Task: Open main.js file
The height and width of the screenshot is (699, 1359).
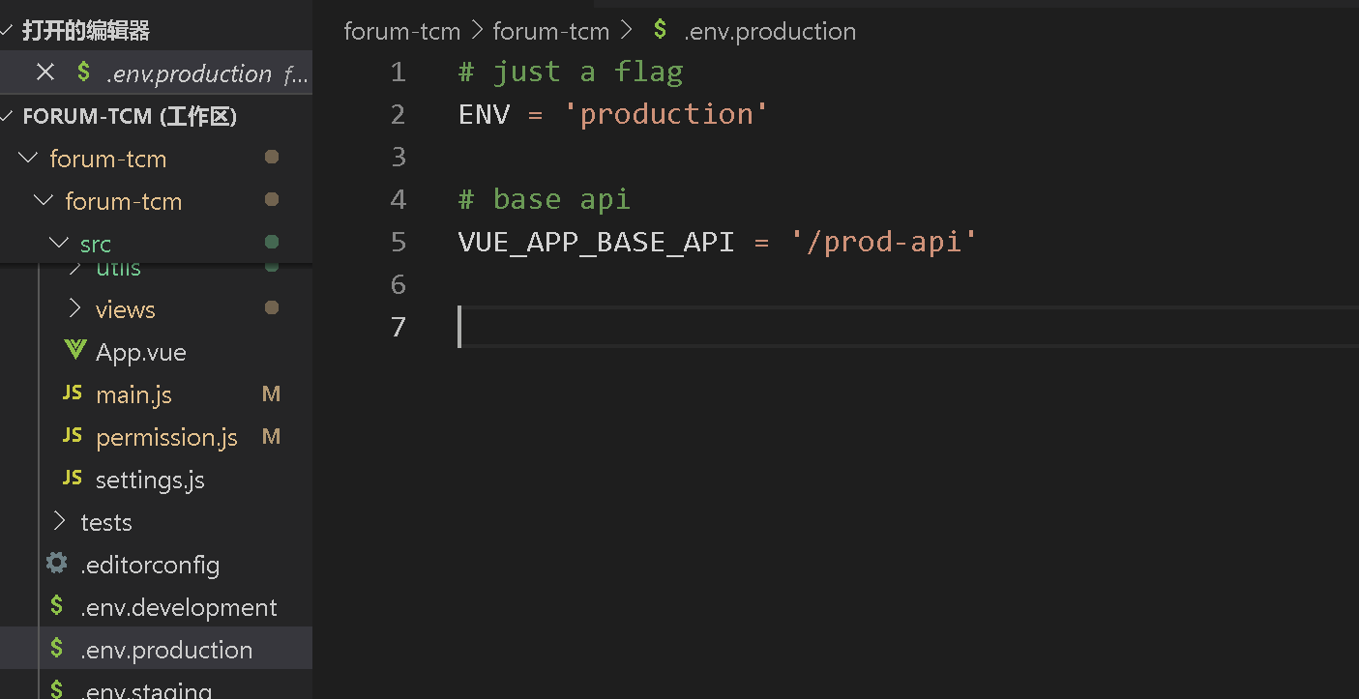Action: coord(133,394)
